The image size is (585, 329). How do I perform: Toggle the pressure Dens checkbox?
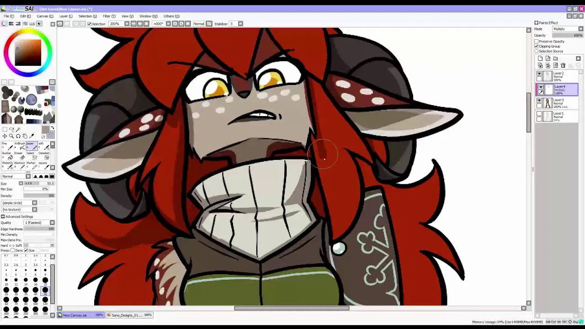click(12, 250)
